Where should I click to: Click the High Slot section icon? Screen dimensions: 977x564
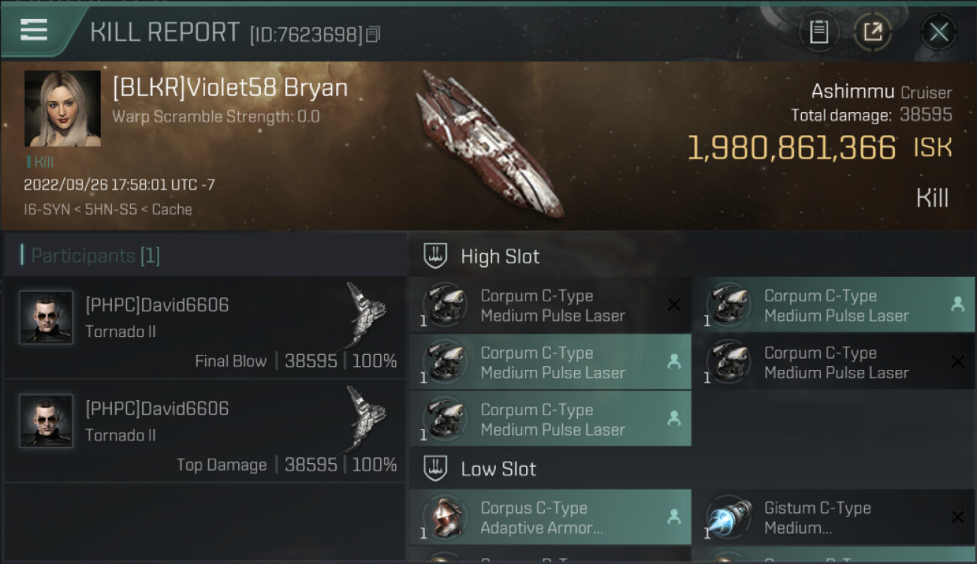(436, 256)
